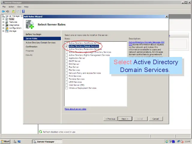Click the Back arrow toolbar icon

click(3, 11)
